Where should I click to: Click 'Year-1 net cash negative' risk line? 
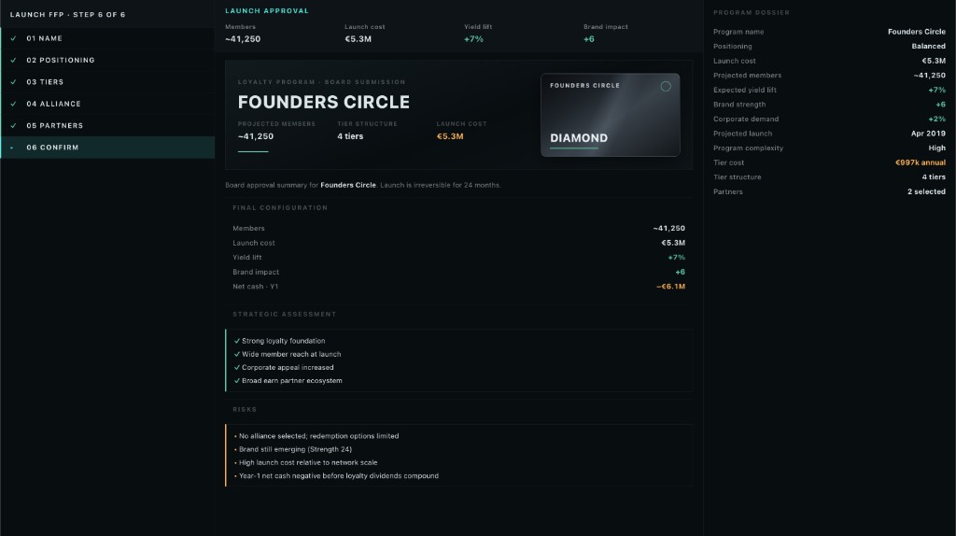(338, 476)
